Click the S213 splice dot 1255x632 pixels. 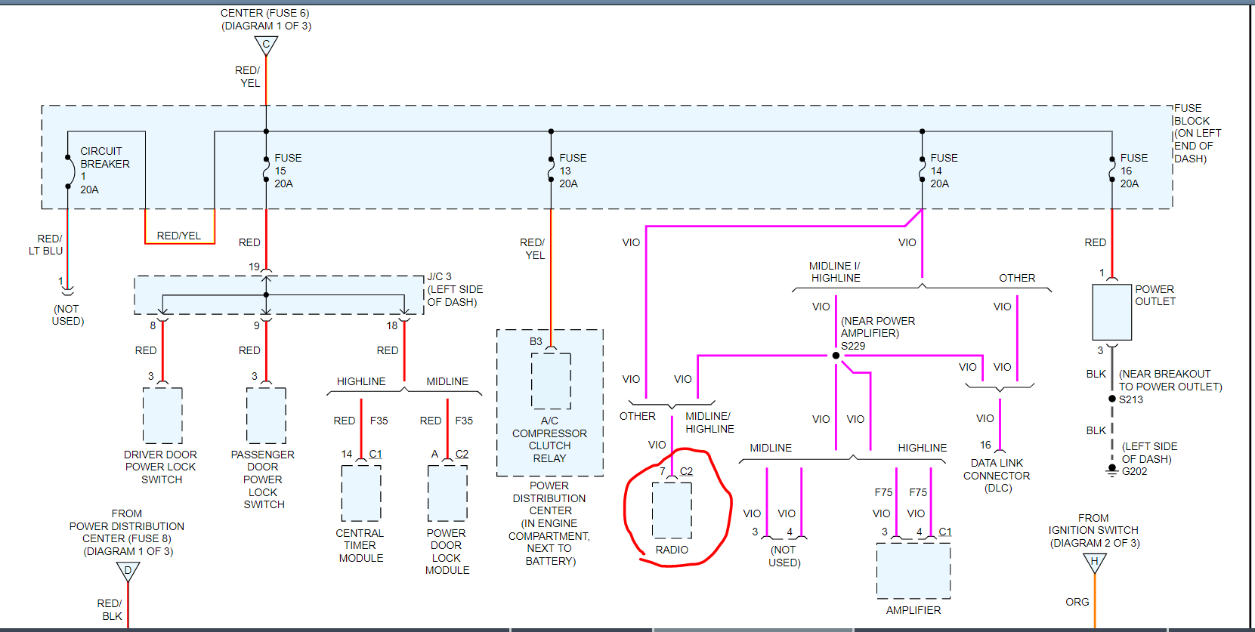point(1112,399)
